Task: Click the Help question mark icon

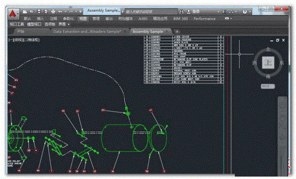Action: 245,12
